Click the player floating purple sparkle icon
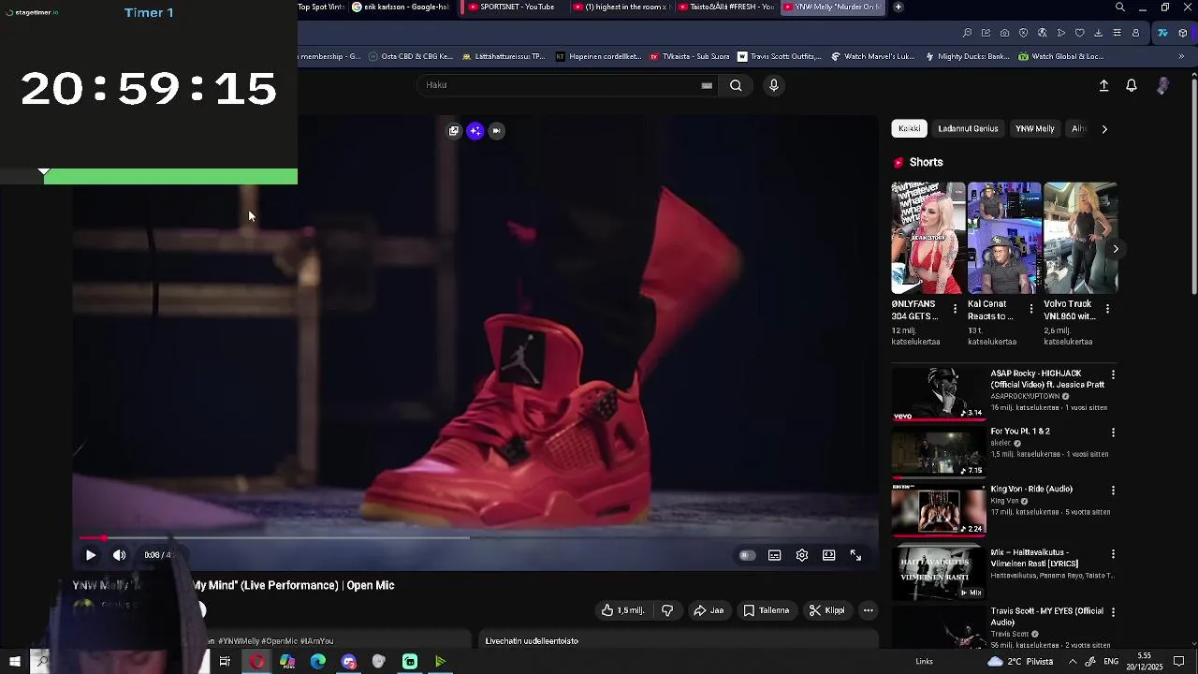Image resolution: width=1198 pixels, height=674 pixels. tap(475, 131)
